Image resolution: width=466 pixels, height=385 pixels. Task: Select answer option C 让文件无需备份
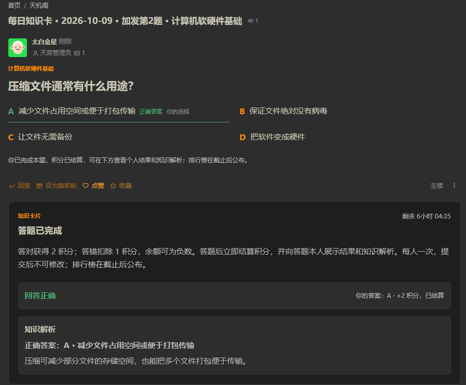(x=119, y=137)
